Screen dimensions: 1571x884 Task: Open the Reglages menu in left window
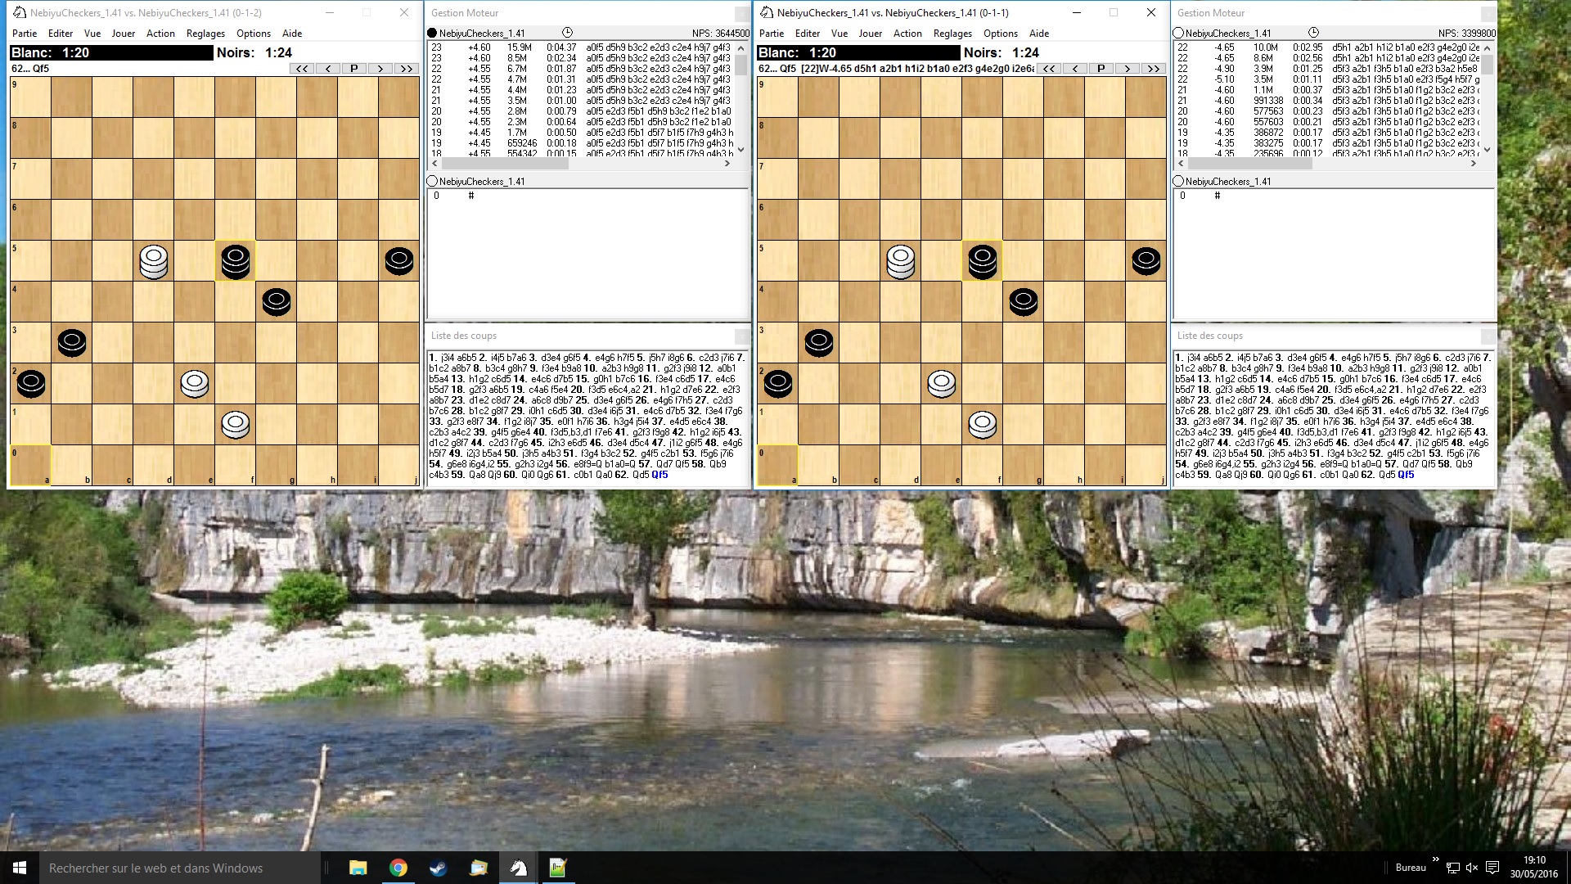pyautogui.click(x=205, y=34)
